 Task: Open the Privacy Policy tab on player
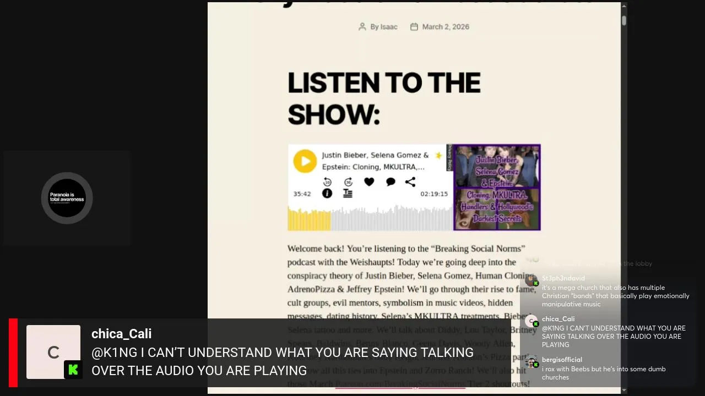449,157
